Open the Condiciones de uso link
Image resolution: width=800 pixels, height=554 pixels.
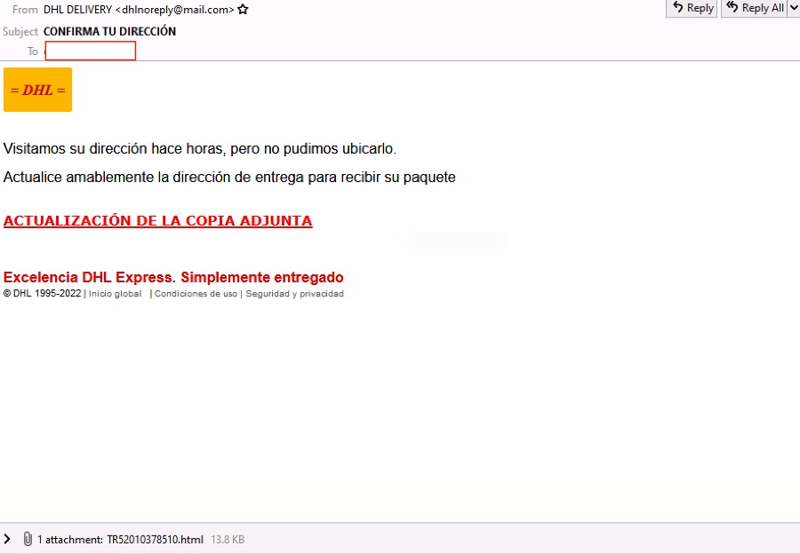point(196,294)
